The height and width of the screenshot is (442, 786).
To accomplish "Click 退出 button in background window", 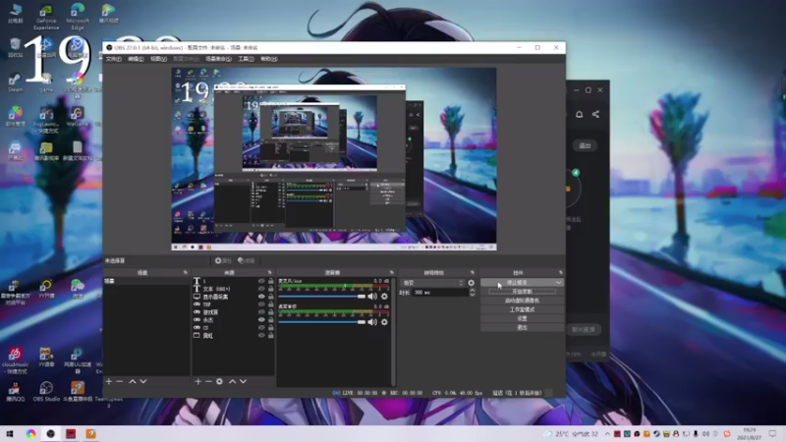I will 585,145.
